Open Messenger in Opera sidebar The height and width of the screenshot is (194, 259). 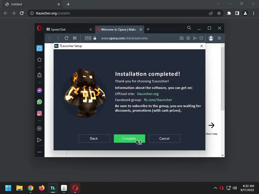pos(39,90)
